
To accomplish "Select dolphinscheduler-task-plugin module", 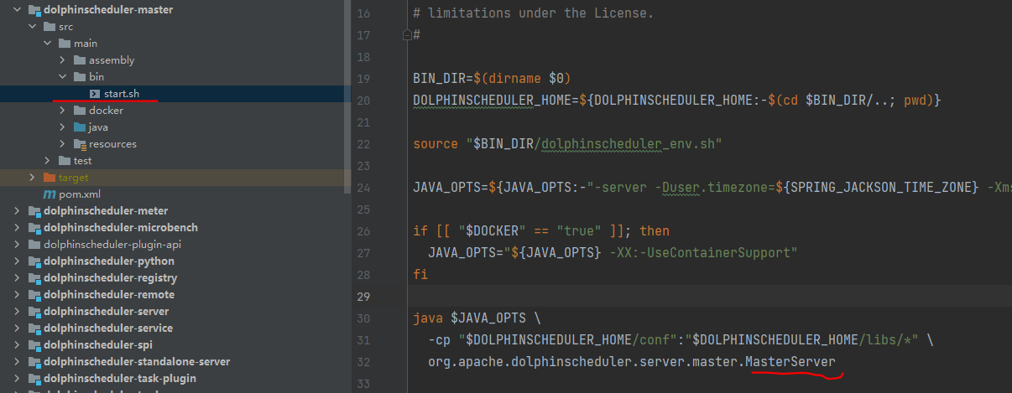I will 119,379.
